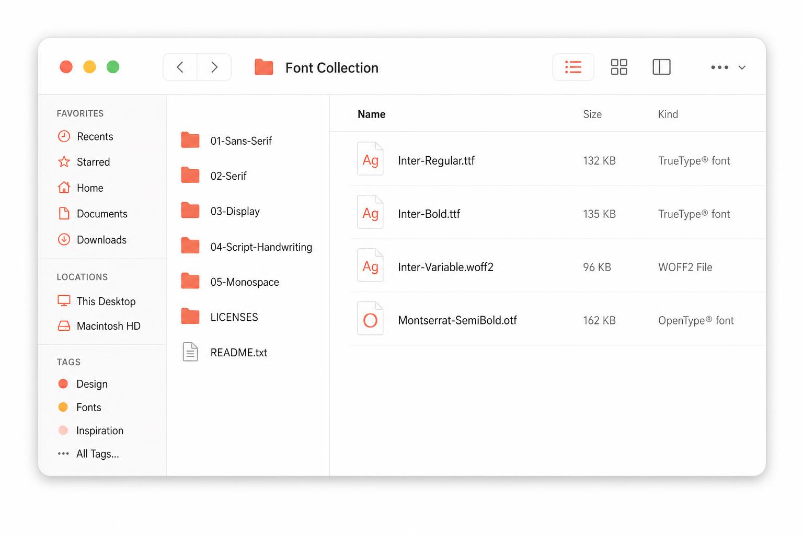Click the WOFF2 File kind cell
803x535 pixels.
[x=685, y=267]
